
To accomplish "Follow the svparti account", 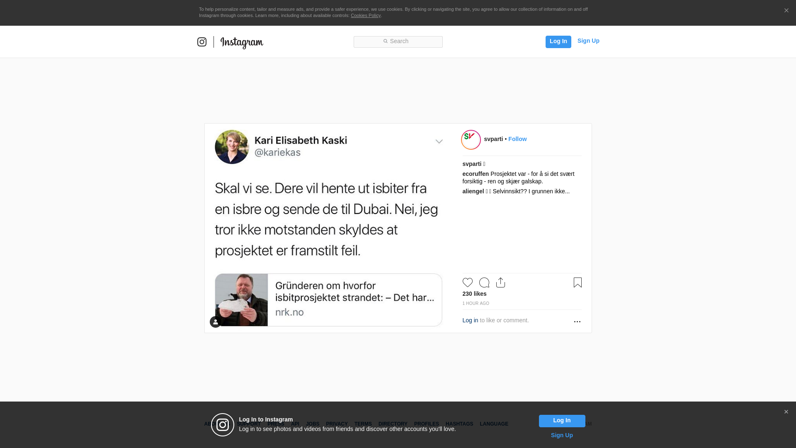I will click(x=517, y=139).
